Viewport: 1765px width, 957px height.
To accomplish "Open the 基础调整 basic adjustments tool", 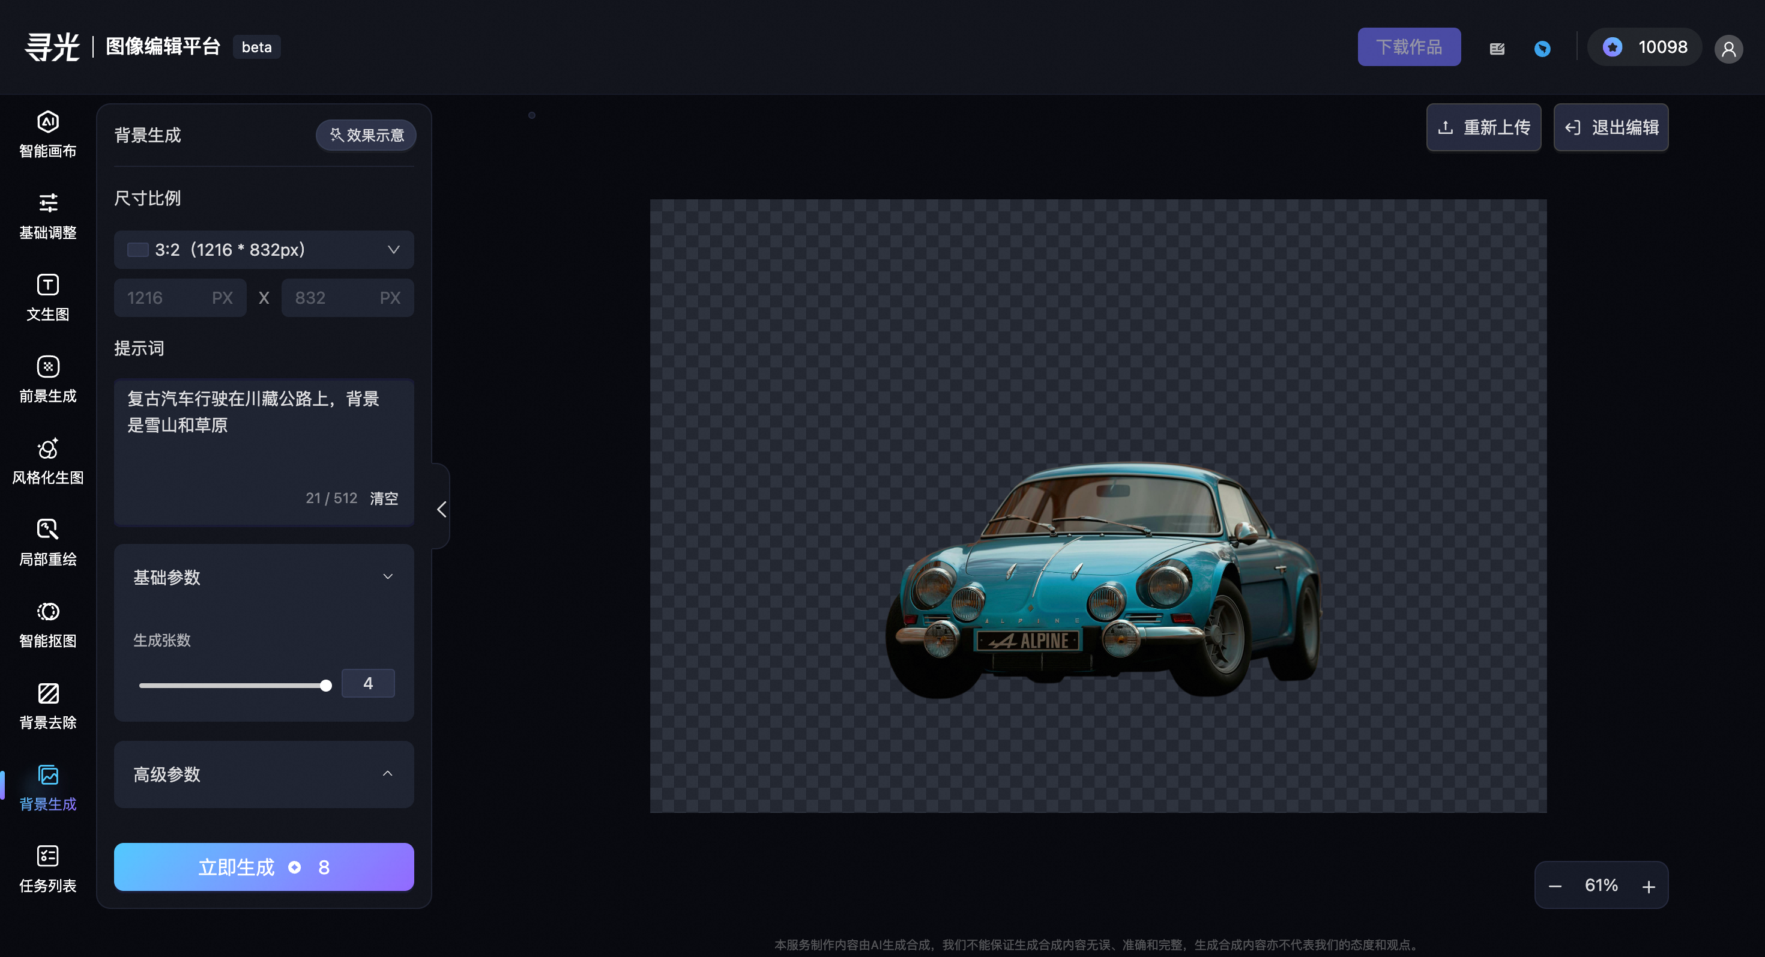I will tap(47, 216).
